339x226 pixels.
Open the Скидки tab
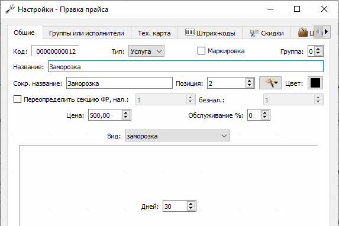pyautogui.click(x=266, y=33)
